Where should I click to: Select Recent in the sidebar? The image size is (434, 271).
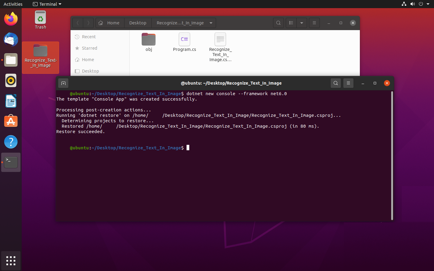(x=89, y=37)
